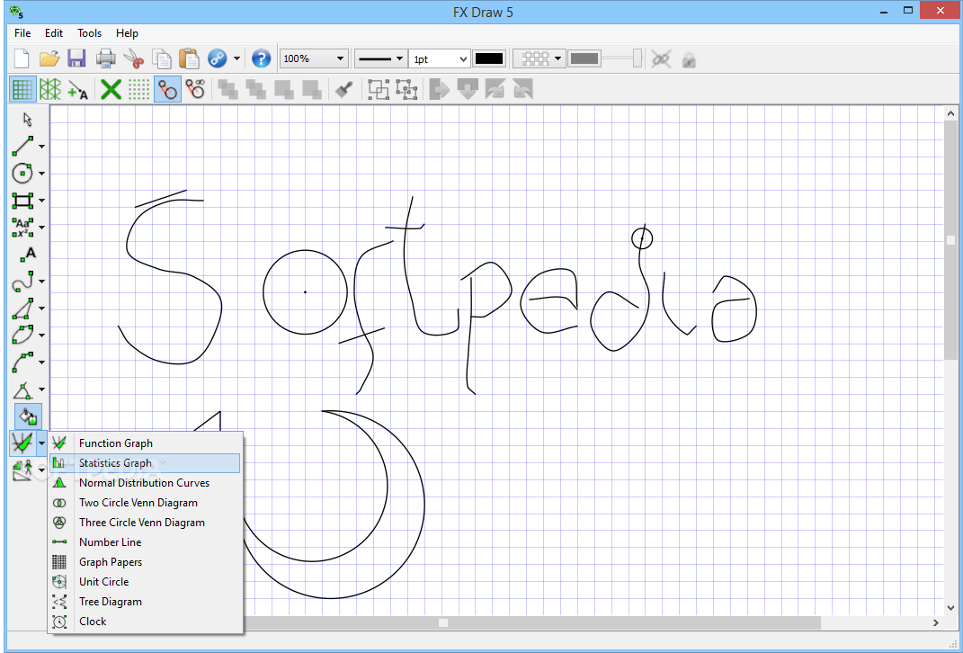963x653 pixels.
Task: Select the line drawing tool
Action: 22,147
